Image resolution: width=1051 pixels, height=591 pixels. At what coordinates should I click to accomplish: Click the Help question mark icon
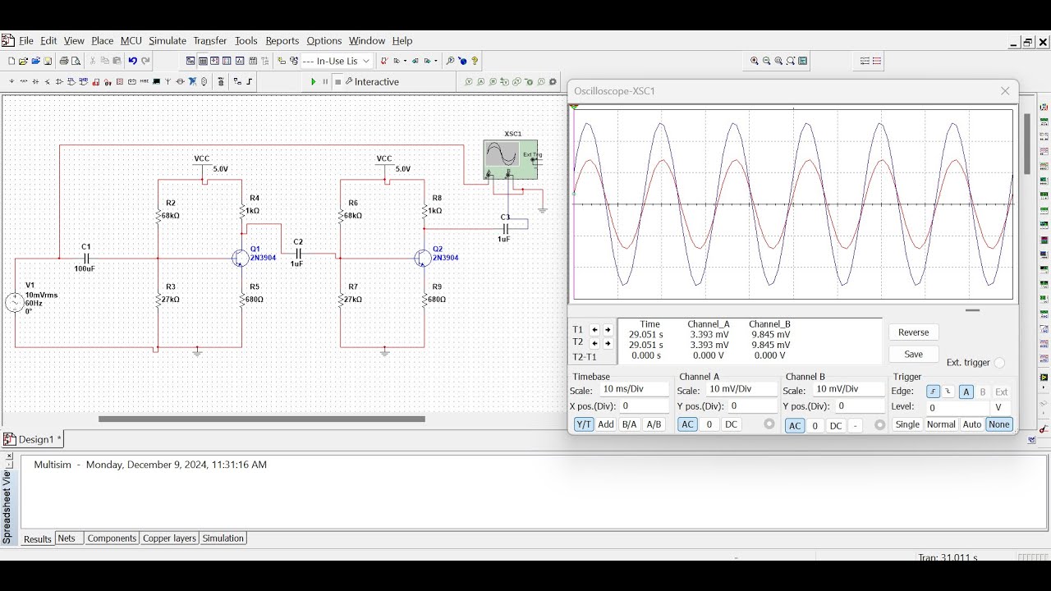point(475,61)
